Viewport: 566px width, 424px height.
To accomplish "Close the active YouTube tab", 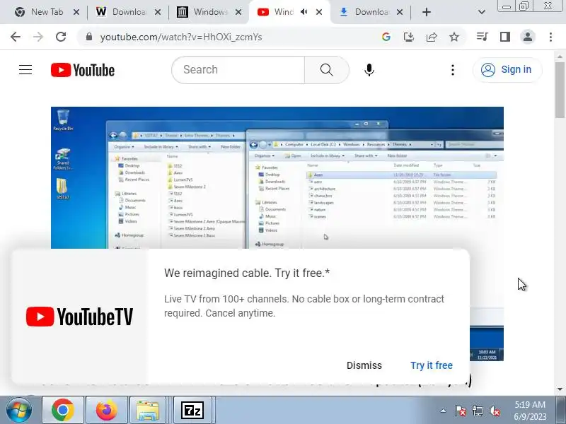I will pyautogui.click(x=319, y=12).
